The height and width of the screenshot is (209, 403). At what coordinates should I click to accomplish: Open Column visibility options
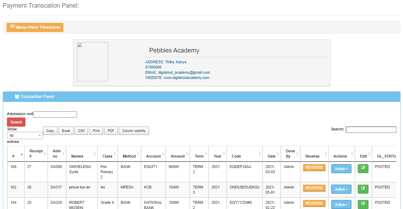click(134, 131)
